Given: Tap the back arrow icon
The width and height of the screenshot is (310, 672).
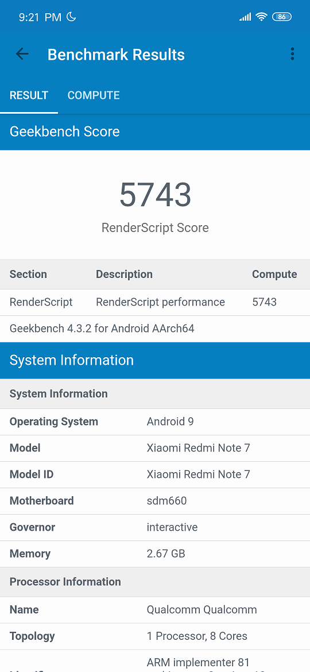Looking at the screenshot, I should click(22, 54).
